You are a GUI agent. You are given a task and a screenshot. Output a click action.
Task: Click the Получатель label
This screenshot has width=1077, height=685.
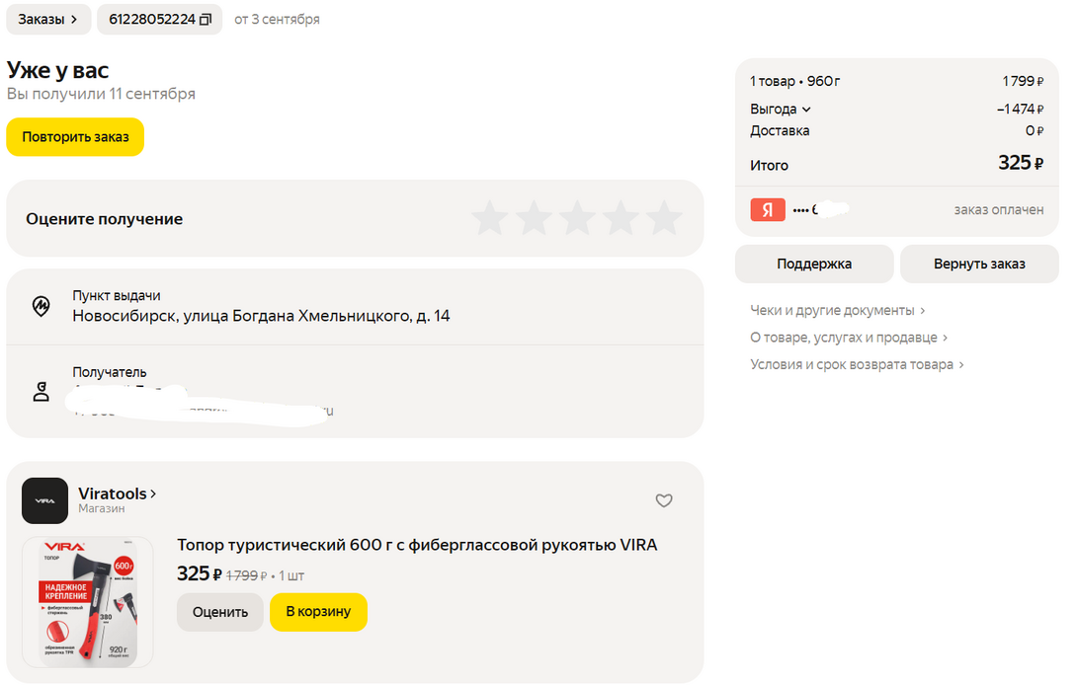[110, 372]
